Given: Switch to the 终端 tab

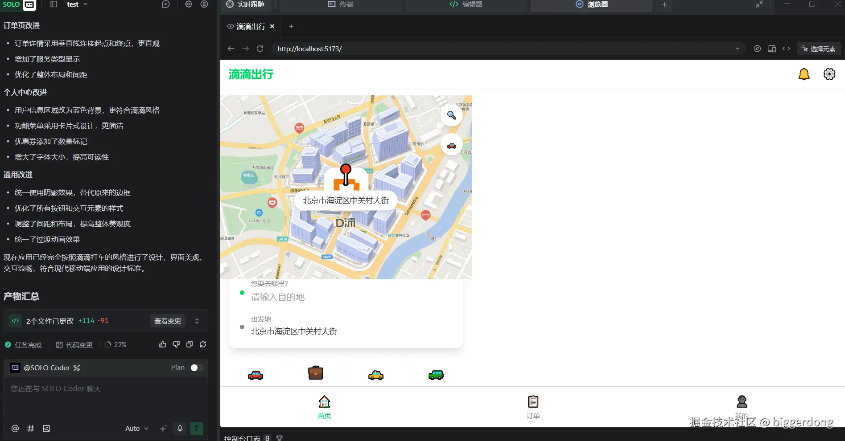Looking at the screenshot, I should 341,4.
